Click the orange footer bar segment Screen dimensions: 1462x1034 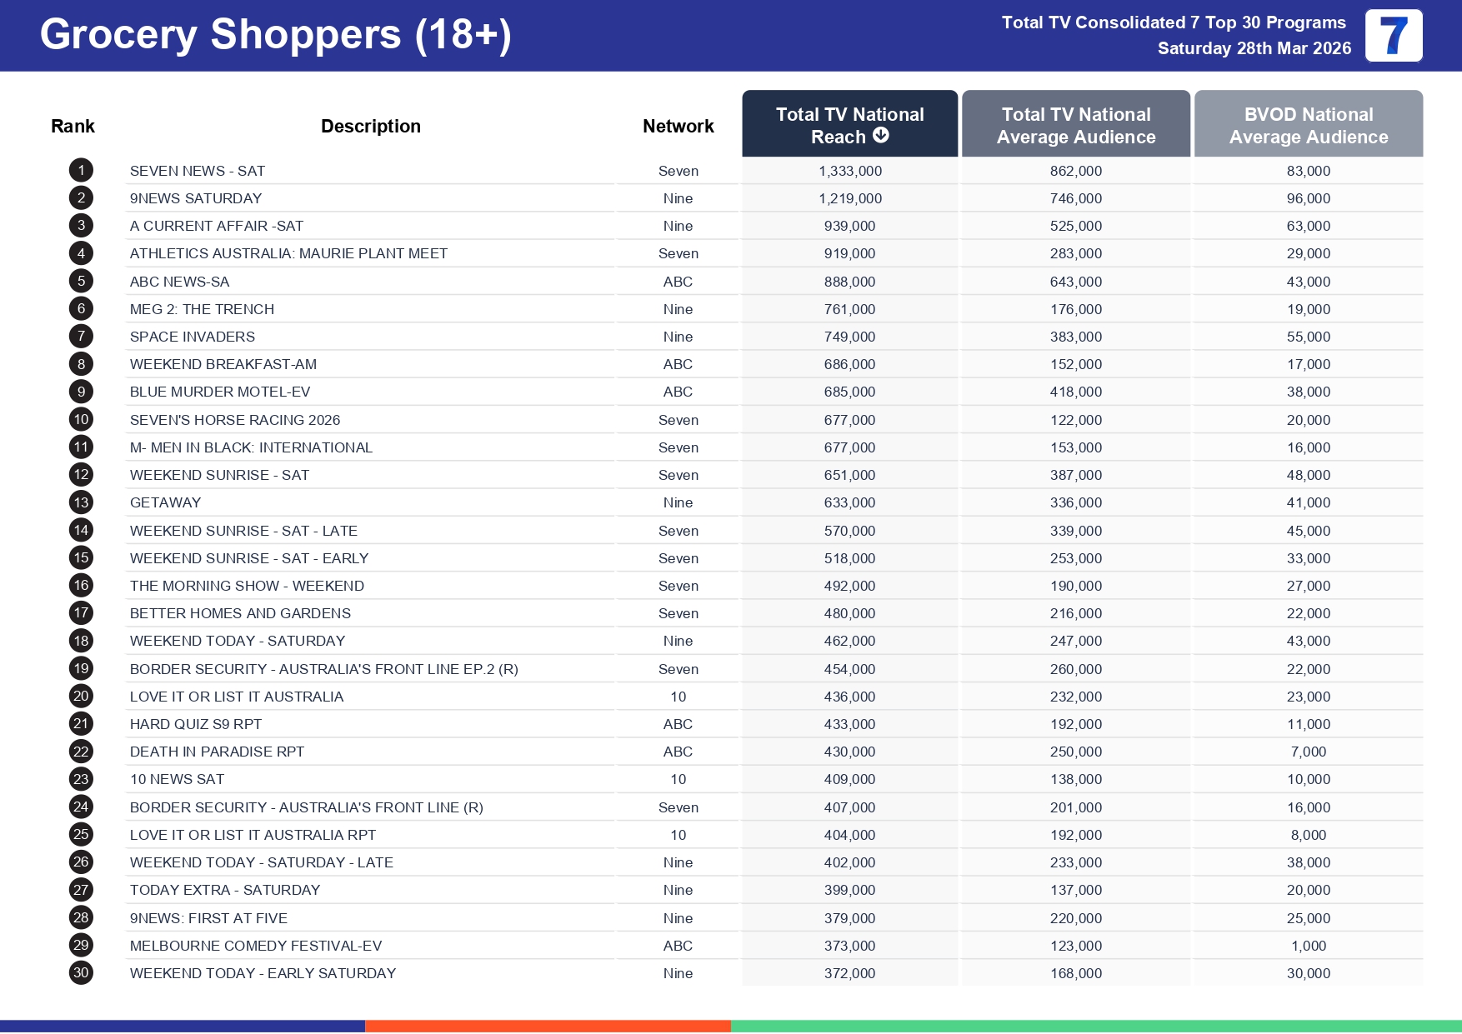548,1027
